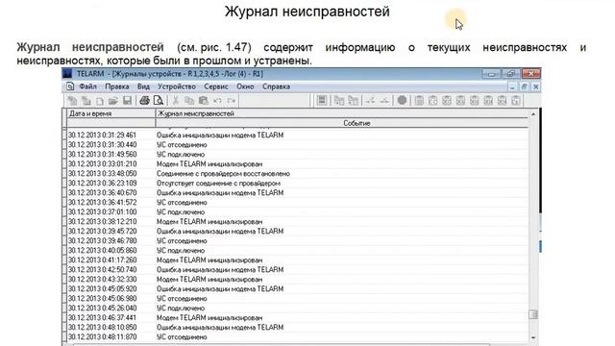Image resolution: width=615 pixels, height=346 pixels.
Task: Click Модем TELARM инициализирован event at 0:46:37.441
Action: click(x=209, y=318)
